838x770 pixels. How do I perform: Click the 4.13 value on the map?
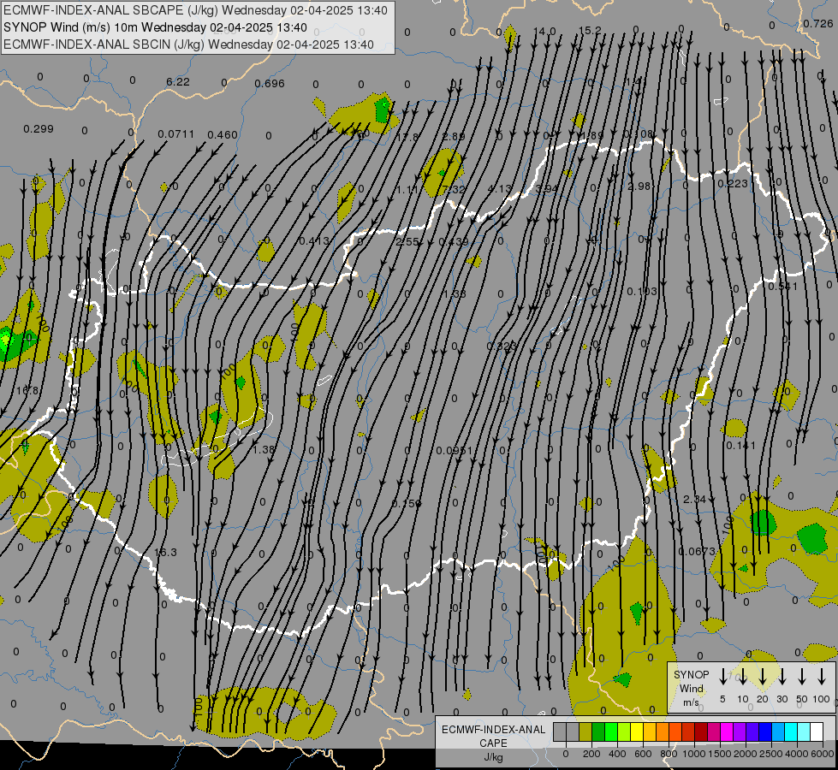[500, 188]
